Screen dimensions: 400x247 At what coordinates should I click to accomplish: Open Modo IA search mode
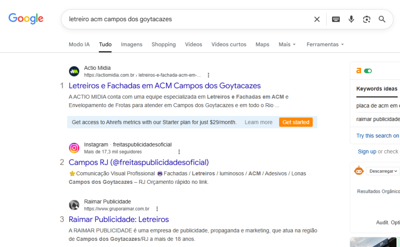click(x=79, y=44)
